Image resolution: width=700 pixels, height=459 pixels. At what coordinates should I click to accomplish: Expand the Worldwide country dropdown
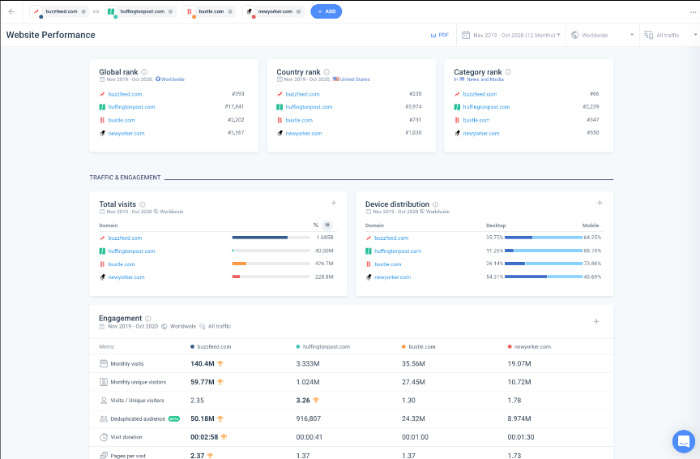[602, 35]
